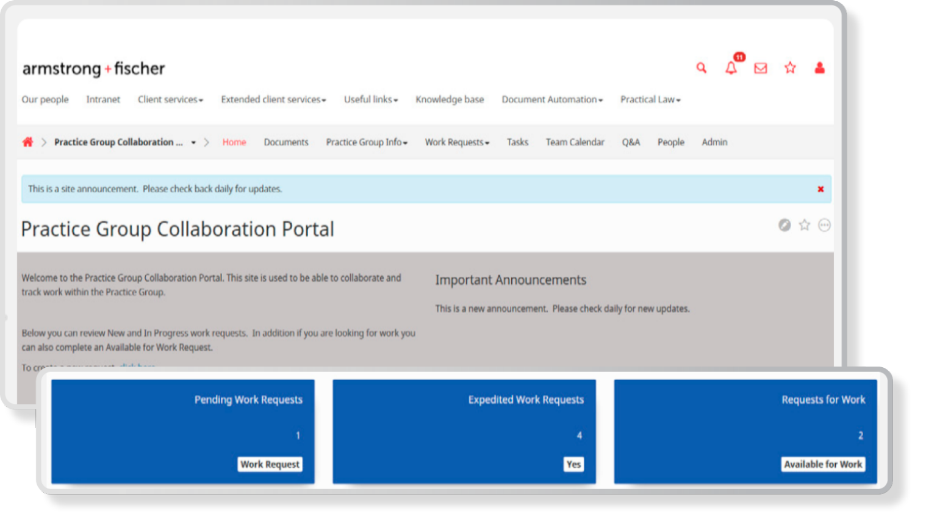Click the red search magnifier icon
The height and width of the screenshot is (527, 937).
[702, 68]
